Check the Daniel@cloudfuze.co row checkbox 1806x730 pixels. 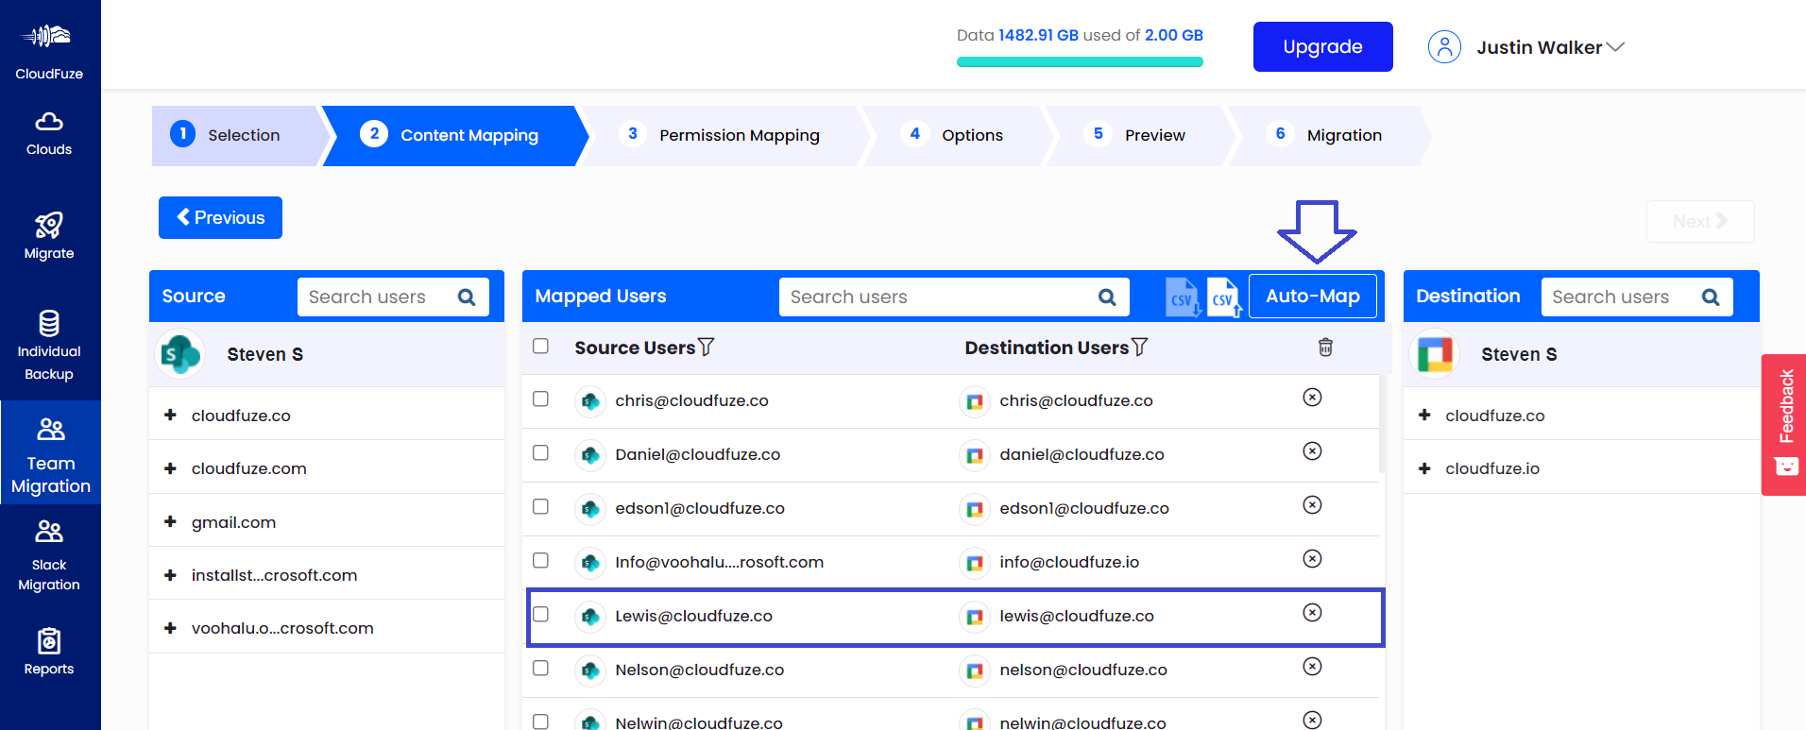tap(540, 452)
